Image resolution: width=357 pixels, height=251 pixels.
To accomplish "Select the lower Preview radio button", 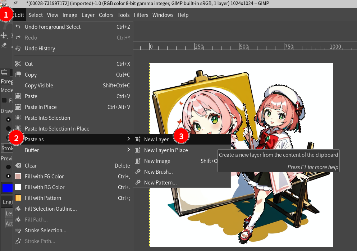I will point(8,176).
